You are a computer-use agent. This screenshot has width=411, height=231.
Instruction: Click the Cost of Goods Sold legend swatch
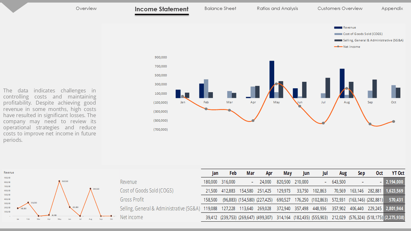(338, 34)
